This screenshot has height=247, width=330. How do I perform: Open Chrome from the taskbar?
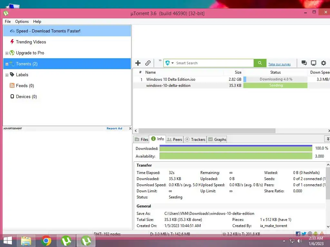(46, 241)
